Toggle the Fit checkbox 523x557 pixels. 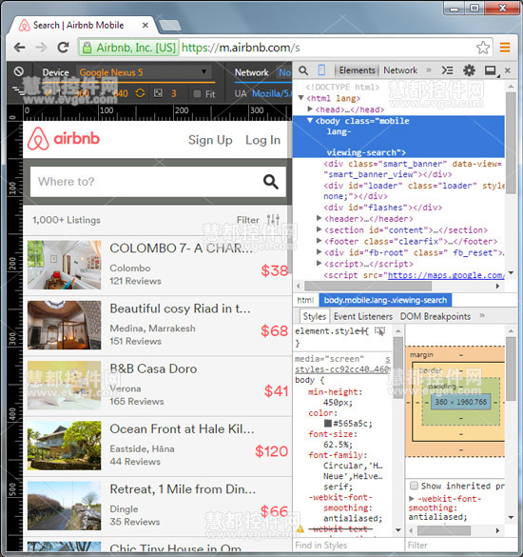(x=197, y=93)
